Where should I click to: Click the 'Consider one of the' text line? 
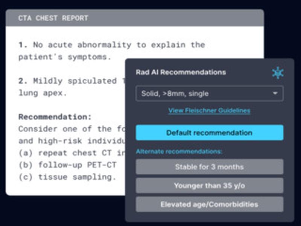[72, 129]
